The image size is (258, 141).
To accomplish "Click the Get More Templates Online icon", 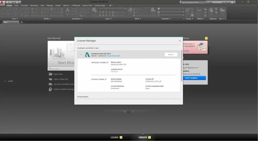I will (50, 84).
